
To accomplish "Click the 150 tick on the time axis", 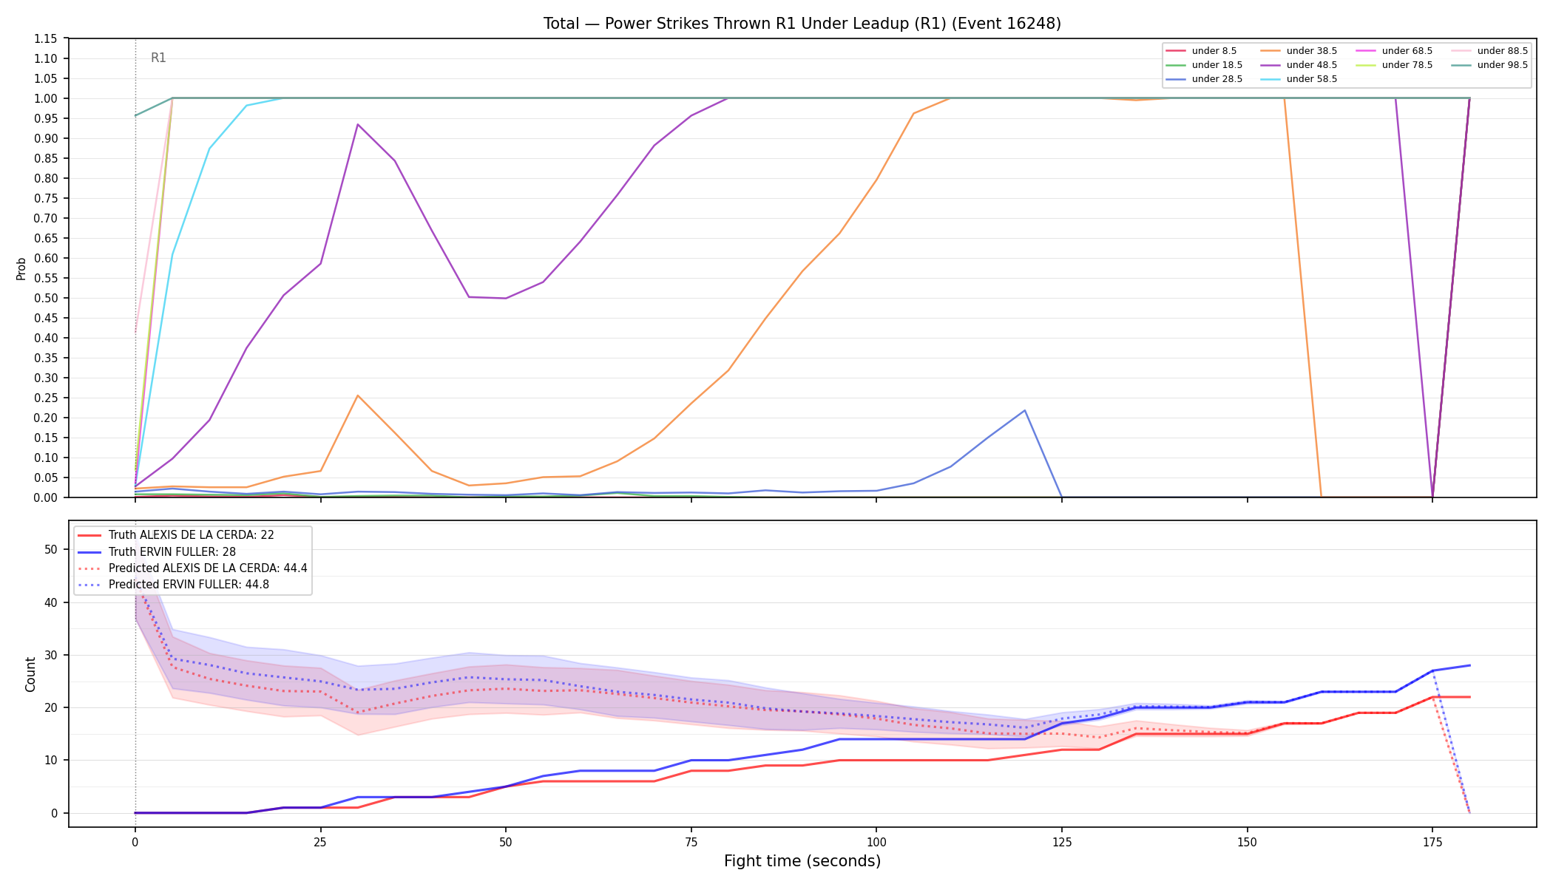I will [1247, 841].
